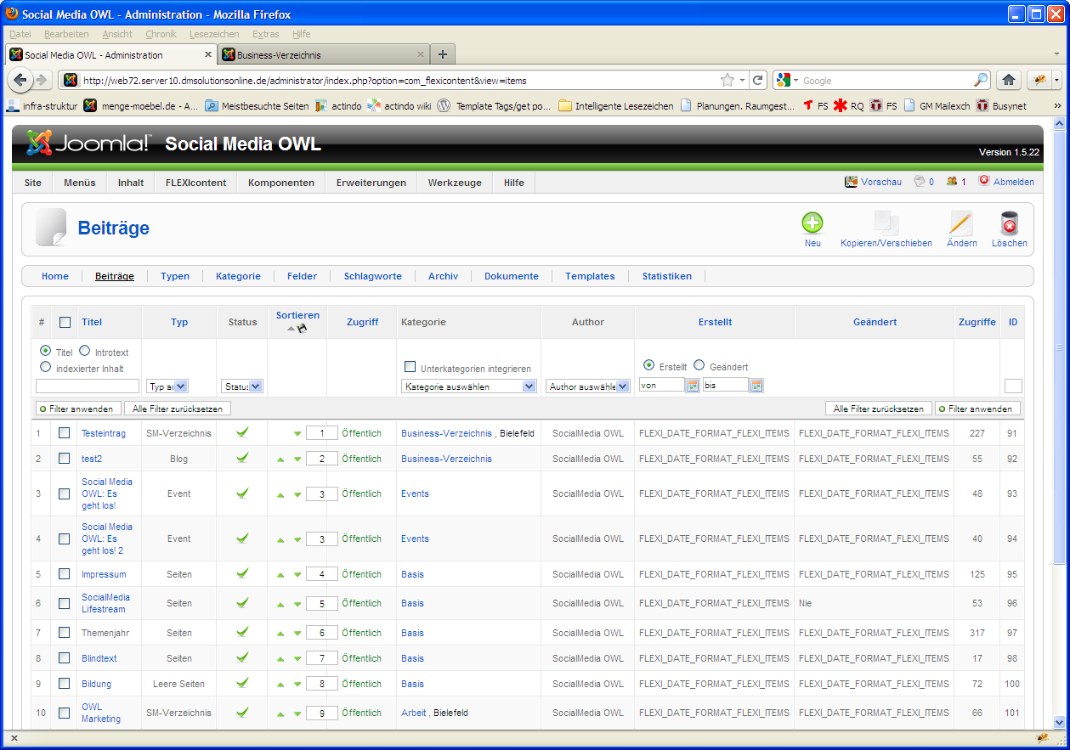Image resolution: width=1070 pixels, height=750 pixels.
Task: Check the box for Bildung row
Action: click(64, 683)
